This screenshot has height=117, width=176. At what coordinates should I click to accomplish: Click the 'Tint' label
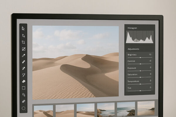point(129,88)
